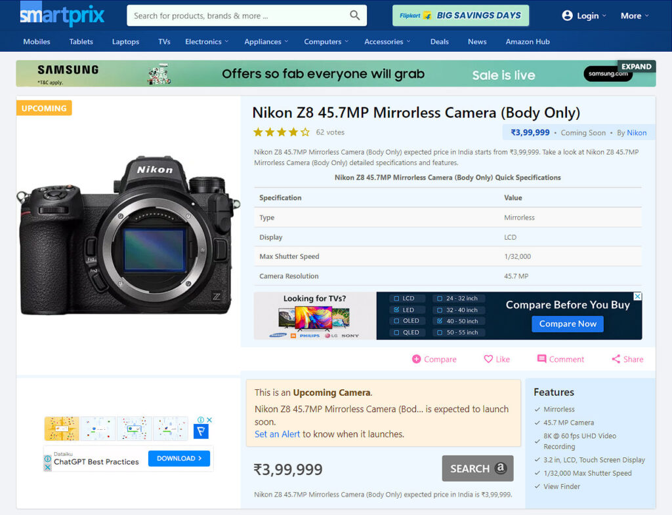Click the info icon beside ChatGPT Best Practices

[x=47, y=459]
